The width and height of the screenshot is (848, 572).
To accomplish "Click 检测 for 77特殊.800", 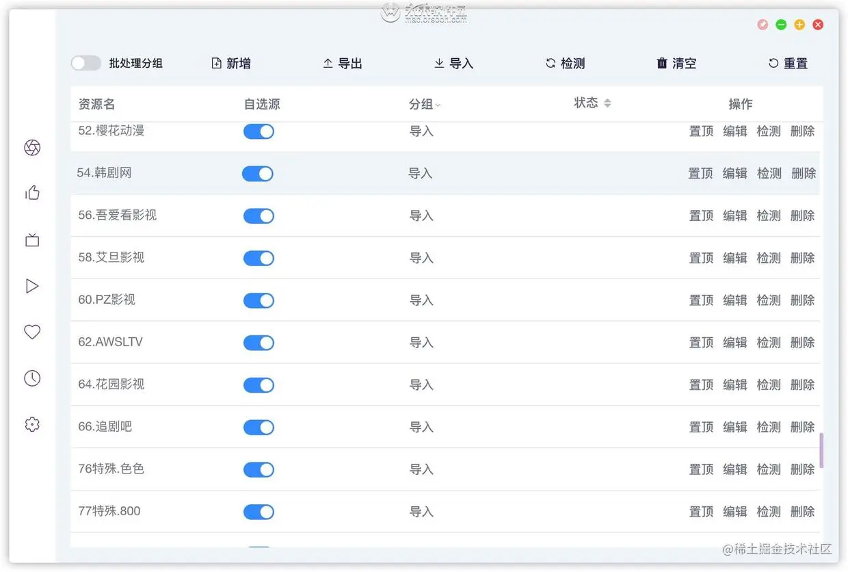I will [x=769, y=512].
